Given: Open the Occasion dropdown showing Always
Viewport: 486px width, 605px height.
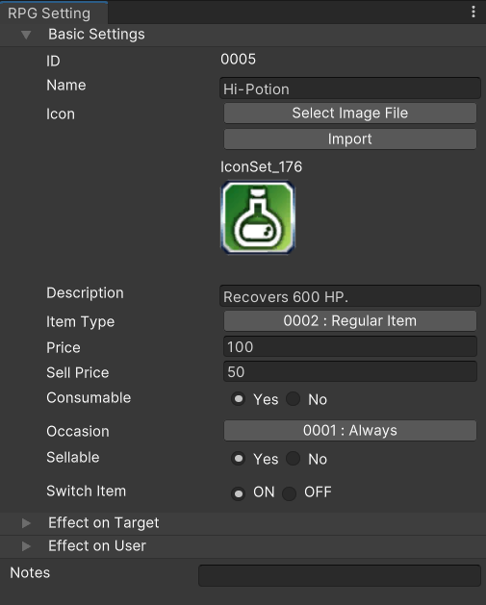Looking at the screenshot, I should (x=349, y=430).
